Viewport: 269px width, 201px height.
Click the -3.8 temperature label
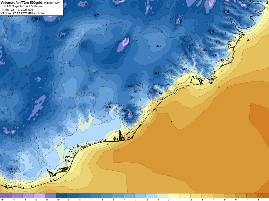[222, 60]
